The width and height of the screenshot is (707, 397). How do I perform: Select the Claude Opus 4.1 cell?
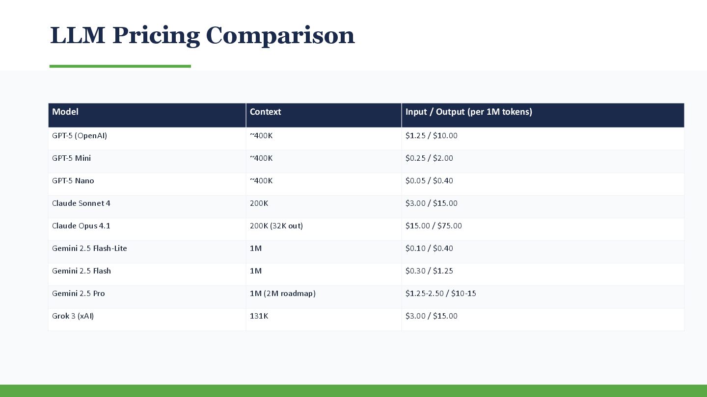(x=147, y=229)
